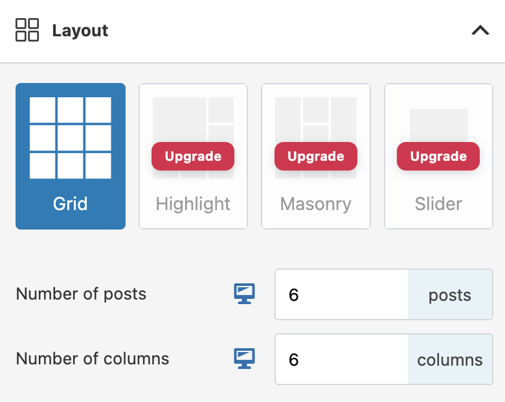Collapse the Layout section chevron

[480, 30]
